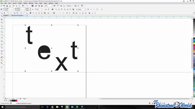Click the Lock object padlock icon
Screen dimensions: 195x109
click(x=89, y=13)
